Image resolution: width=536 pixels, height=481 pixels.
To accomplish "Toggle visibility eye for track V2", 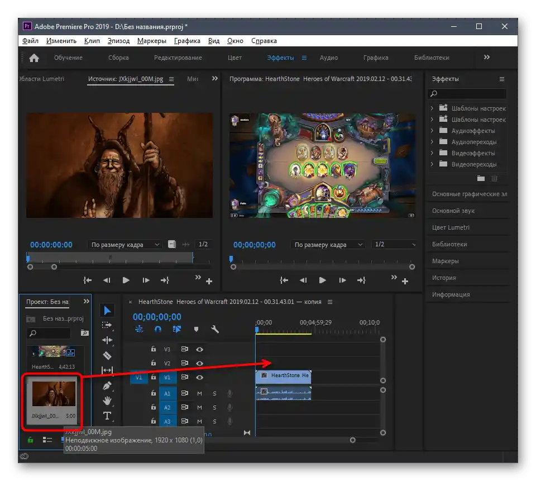I will coord(199,364).
